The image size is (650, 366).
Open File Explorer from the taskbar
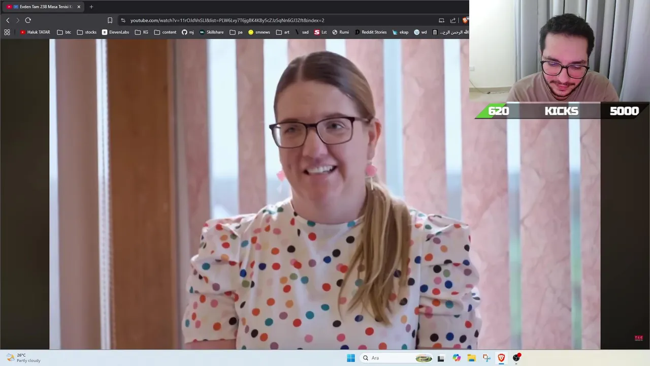click(471, 358)
